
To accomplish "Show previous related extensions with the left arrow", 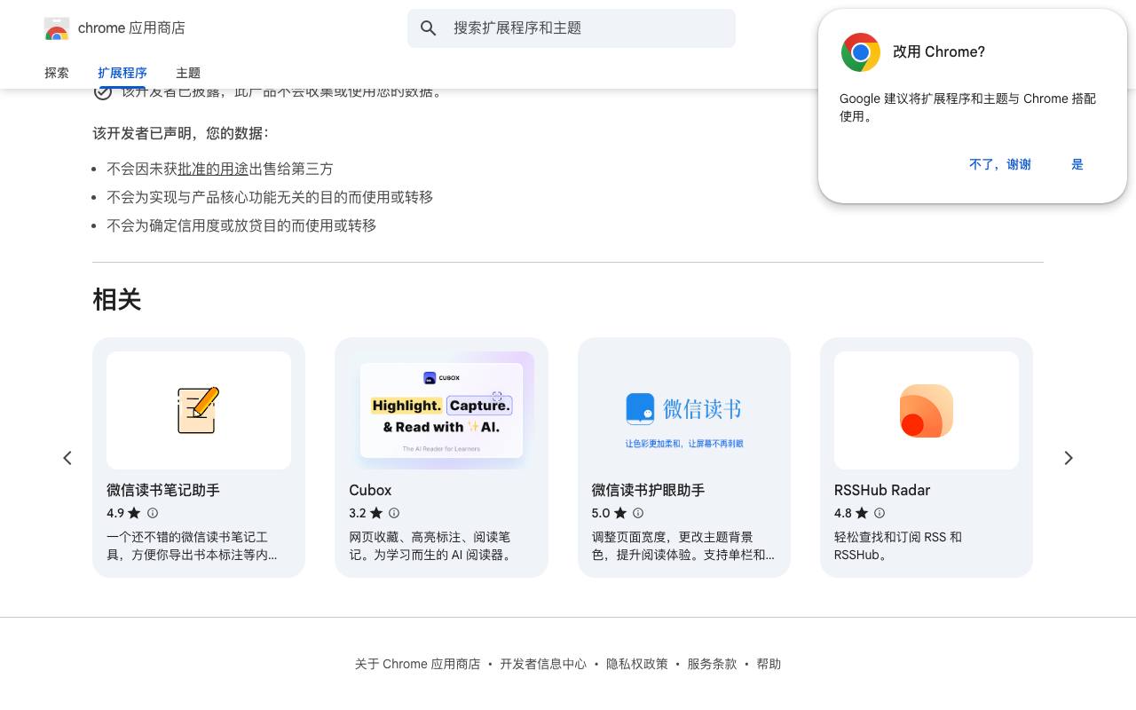I will [x=67, y=458].
